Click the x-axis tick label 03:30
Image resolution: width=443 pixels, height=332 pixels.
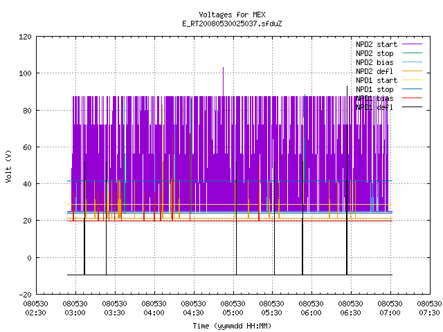coord(114,313)
